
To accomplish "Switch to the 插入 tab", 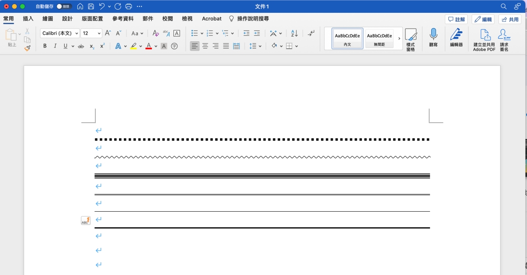I will 28,19.
